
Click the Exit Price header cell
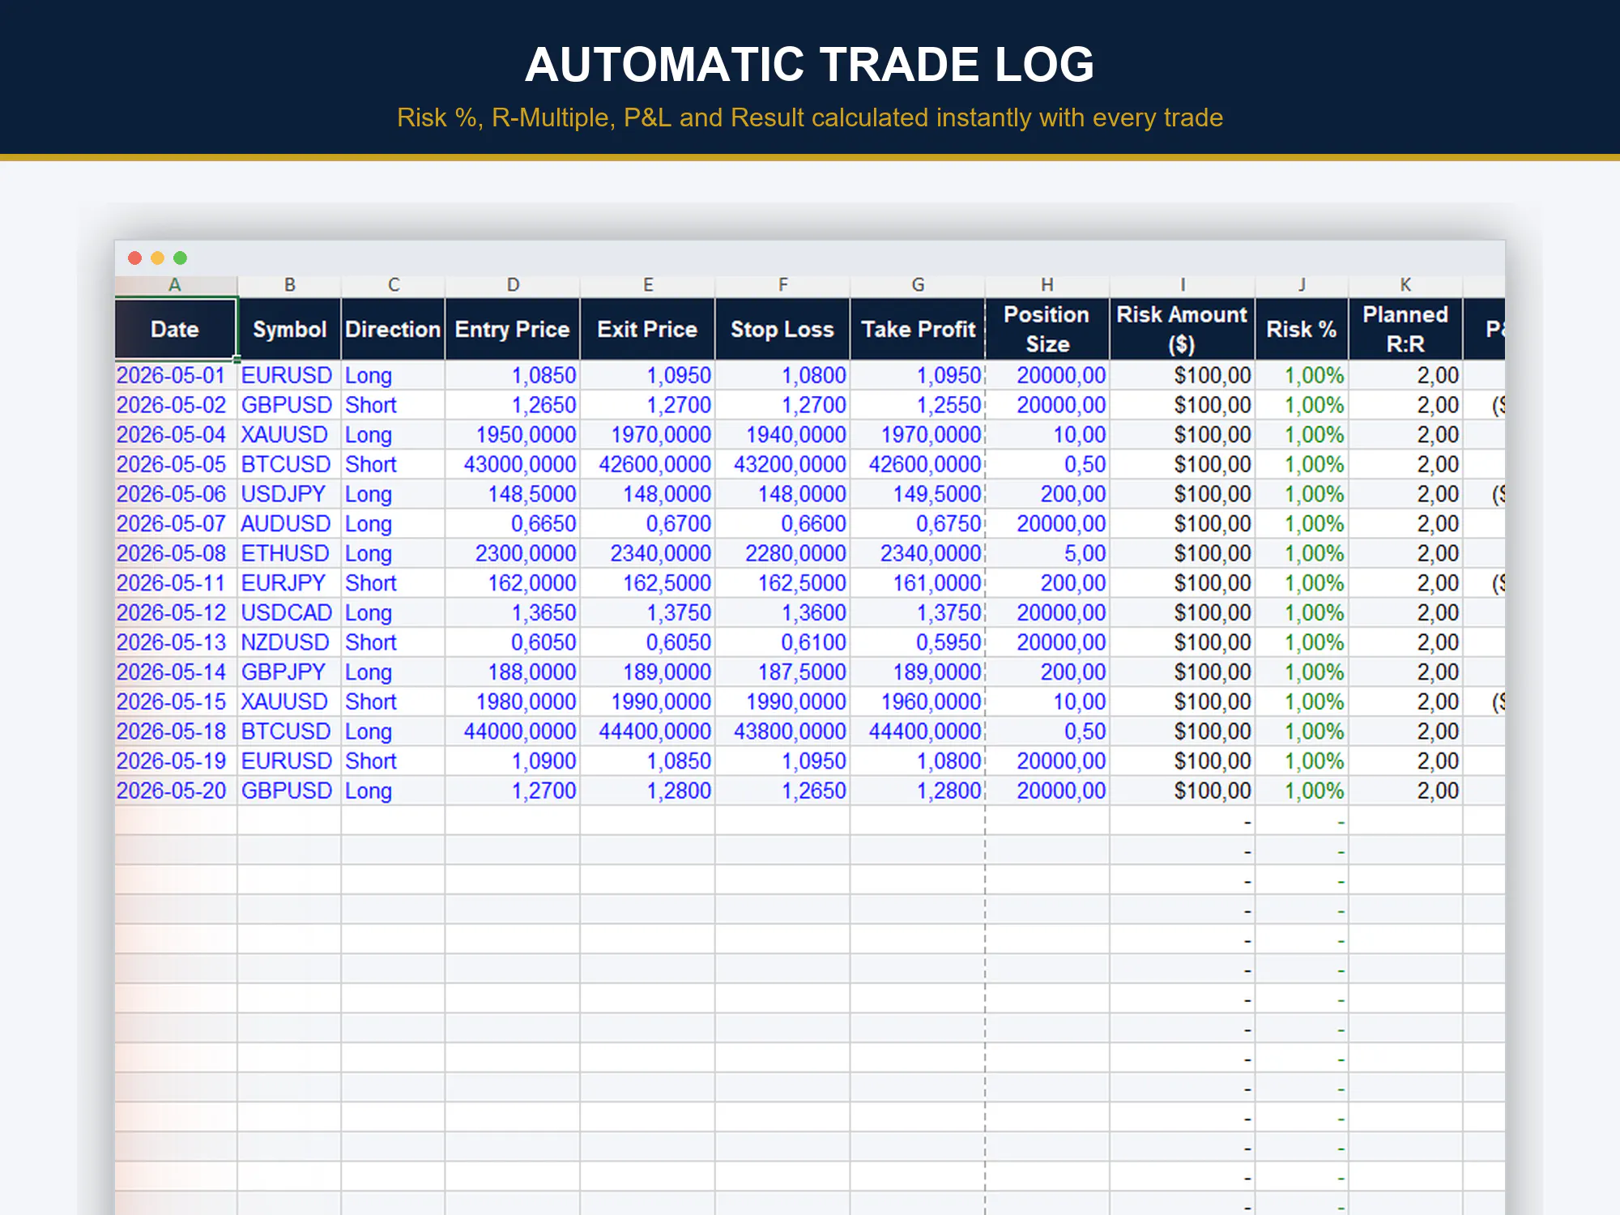(x=647, y=329)
